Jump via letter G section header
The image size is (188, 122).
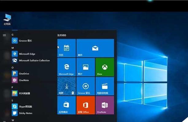click(x=13, y=35)
